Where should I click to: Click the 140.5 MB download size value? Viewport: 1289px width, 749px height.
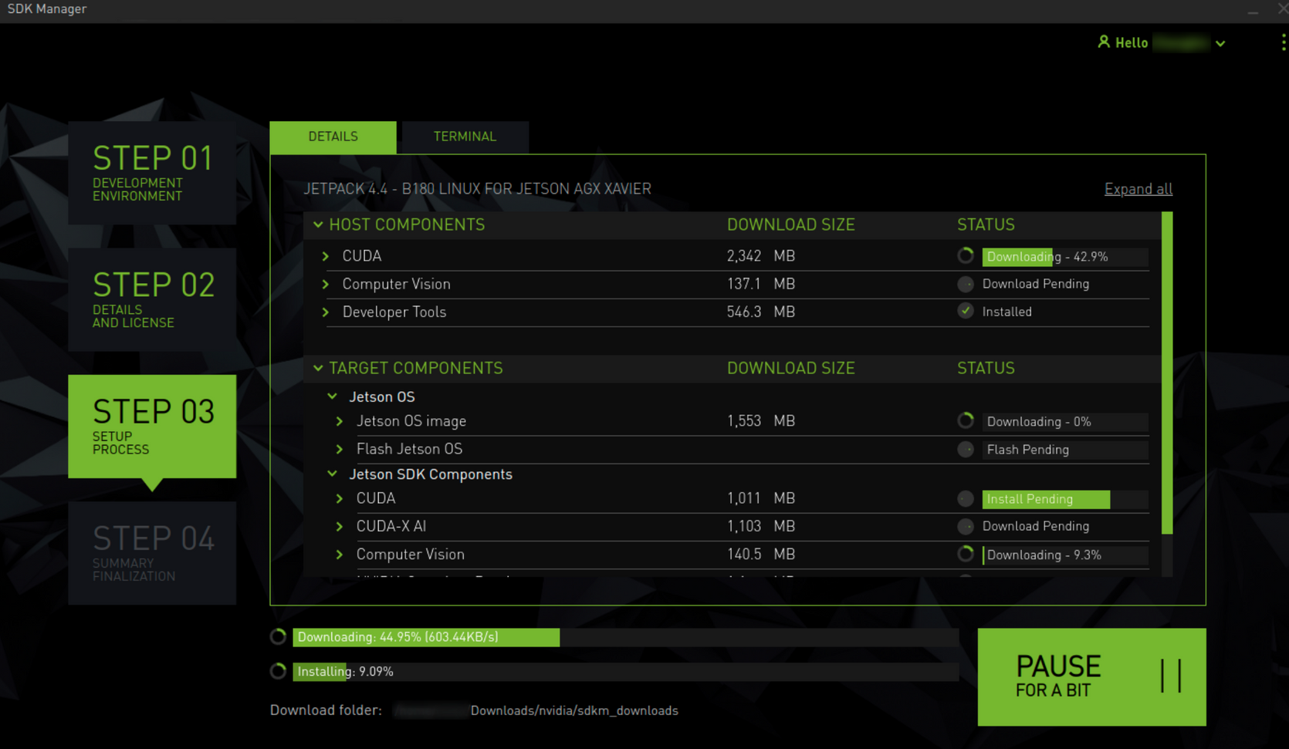pyautogui.click(x=761, y=555)
